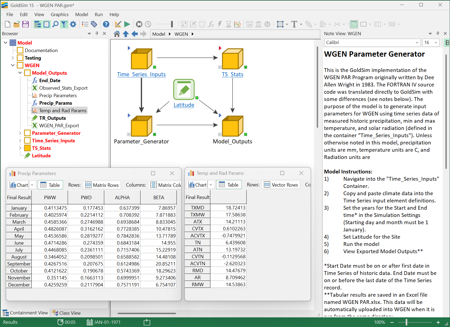Image resolution: width=450 pixels, height=327 pixels.
Task: Expand the Time_Series_Inputs tree node
Action: (20, 140)
